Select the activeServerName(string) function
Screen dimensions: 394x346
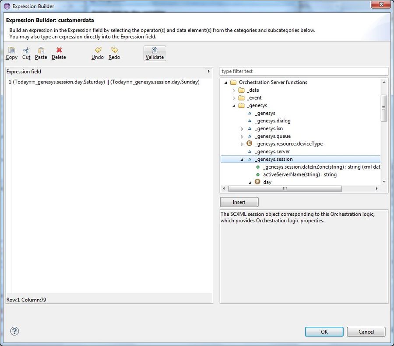(x=300, y=174)
